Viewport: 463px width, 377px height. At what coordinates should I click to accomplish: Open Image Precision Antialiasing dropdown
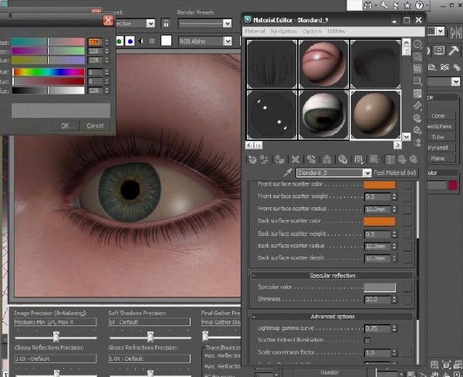tap(56, 322)
